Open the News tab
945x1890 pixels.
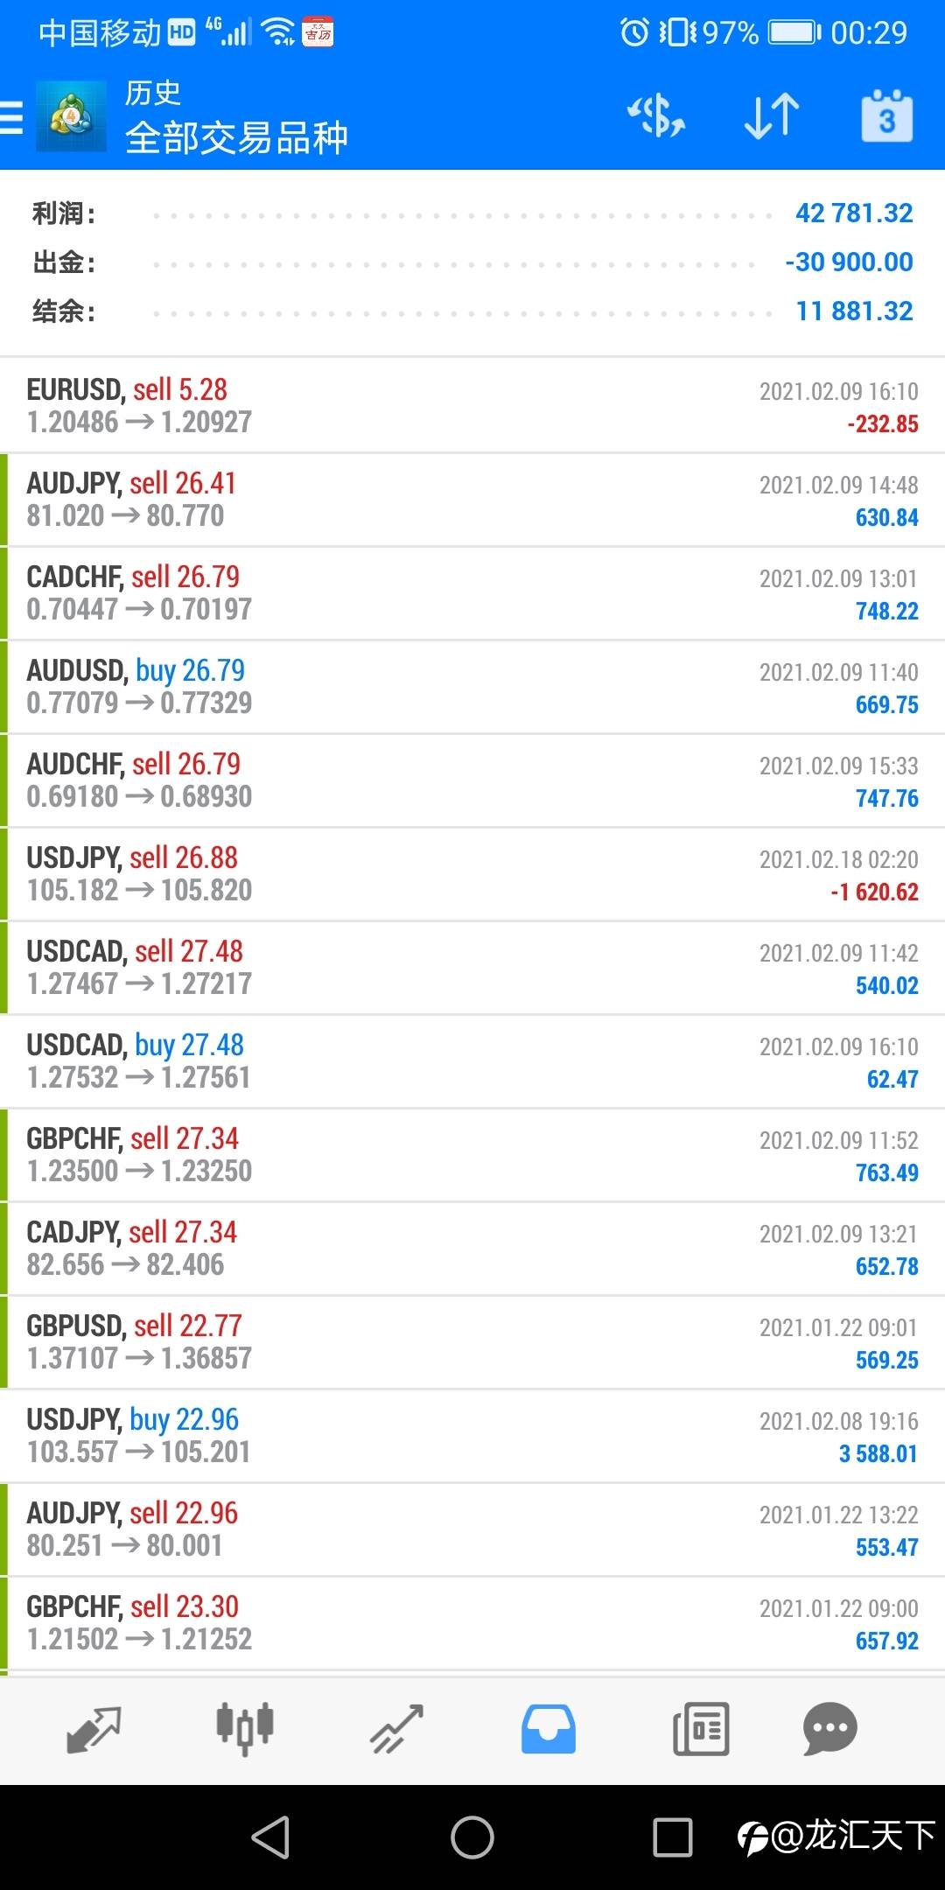pyautogui.click(x=700, y=1729)
